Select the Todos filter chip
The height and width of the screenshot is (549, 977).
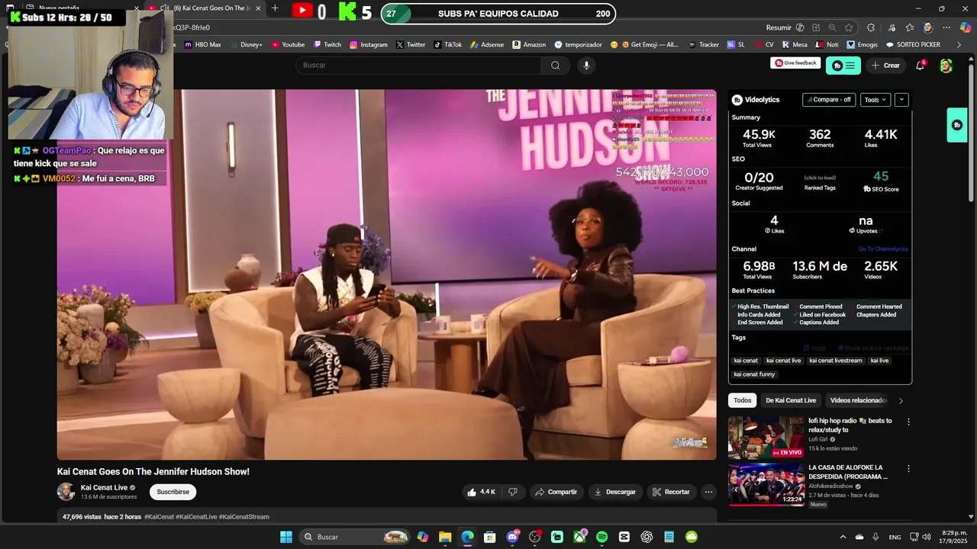click(743, 400)
